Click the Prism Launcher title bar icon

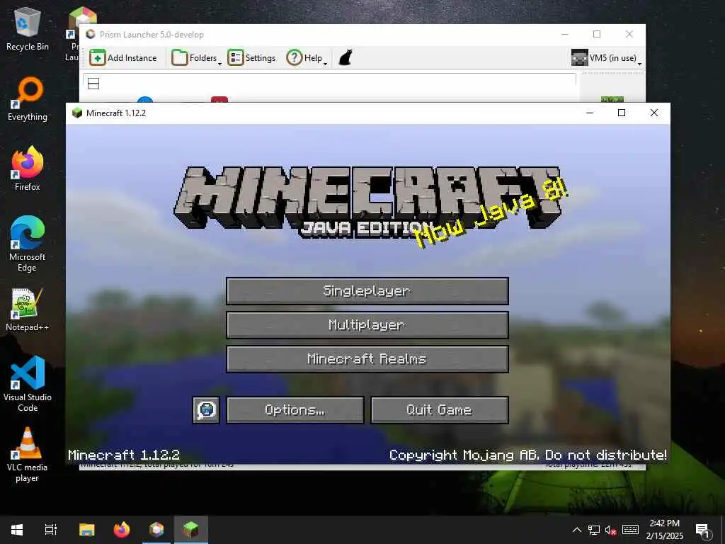pyautogui.click(x=91, y=34)
